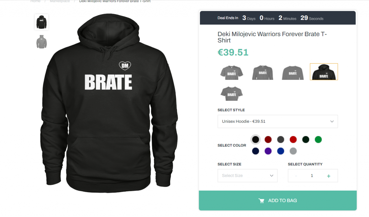Select the short-sleeve T-shirt style thumbnail
This screenshot has height=217, width=369.
point(232,72)
